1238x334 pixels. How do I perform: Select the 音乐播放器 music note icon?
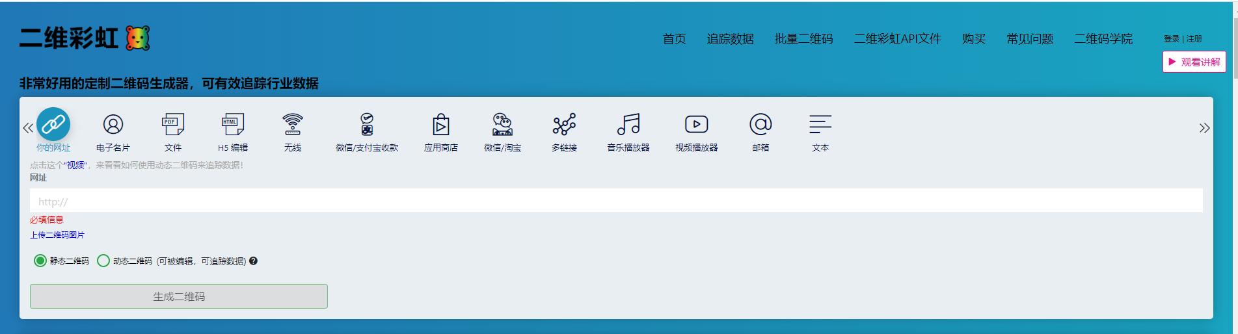pos(628,124)
